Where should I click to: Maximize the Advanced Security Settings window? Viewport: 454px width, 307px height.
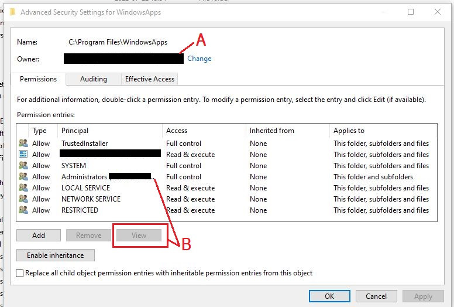coord(411,12)
